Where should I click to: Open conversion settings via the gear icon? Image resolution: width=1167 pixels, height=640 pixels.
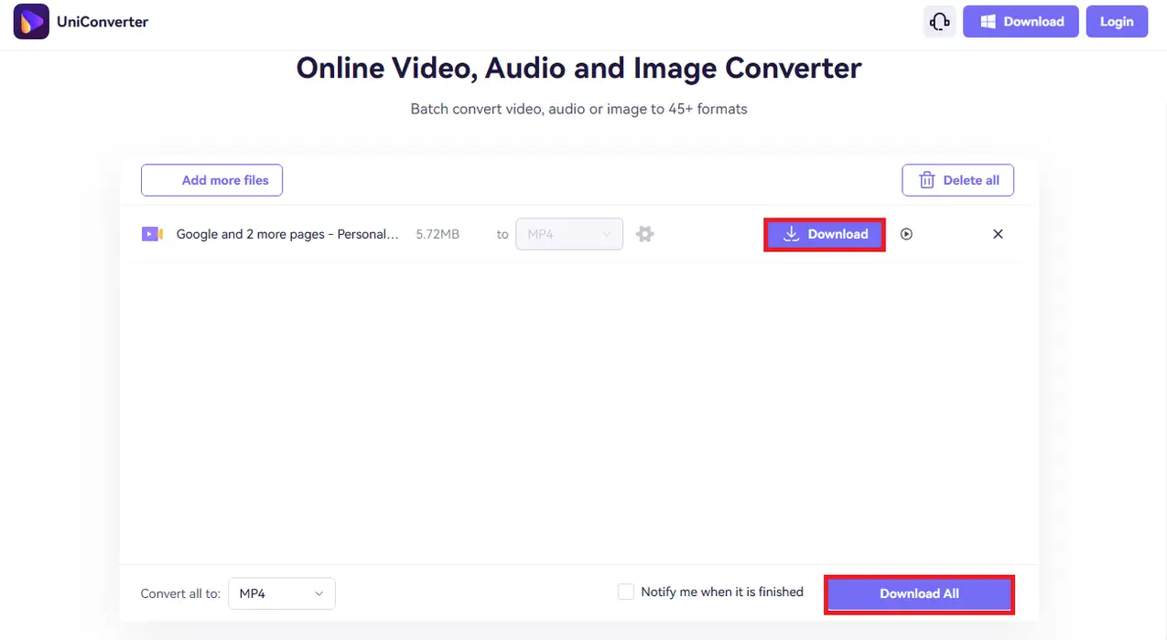[645, 234]
